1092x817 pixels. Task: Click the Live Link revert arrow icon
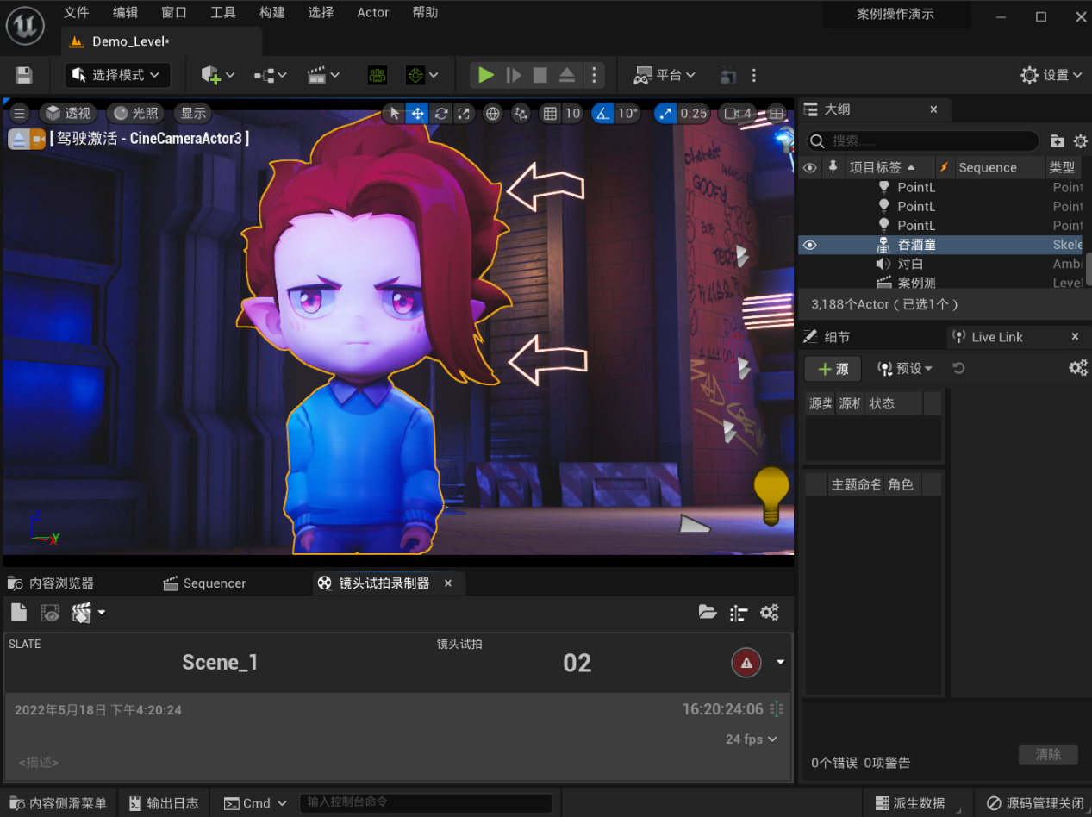coord(958,369)
